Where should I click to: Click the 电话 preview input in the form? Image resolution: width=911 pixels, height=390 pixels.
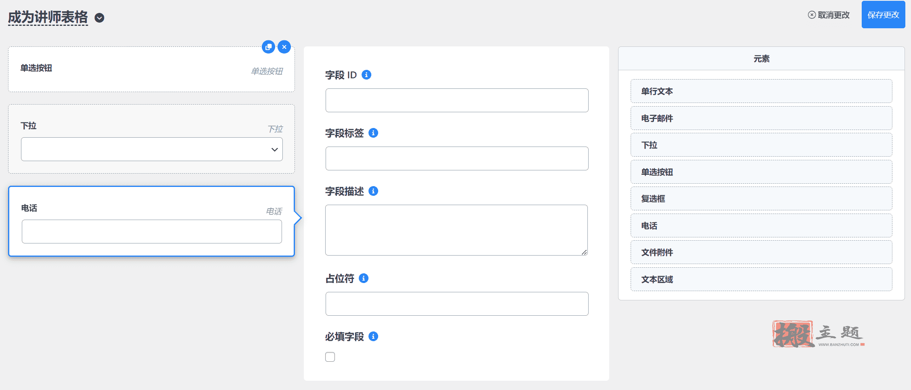pyautogui.click(x=152, y=231)
